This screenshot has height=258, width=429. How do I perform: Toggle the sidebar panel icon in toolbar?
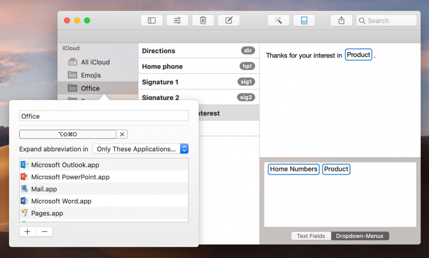[151, 21]
